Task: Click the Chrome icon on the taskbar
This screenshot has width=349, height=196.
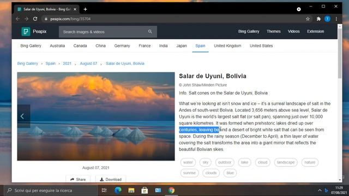Action: click(171, 190)
